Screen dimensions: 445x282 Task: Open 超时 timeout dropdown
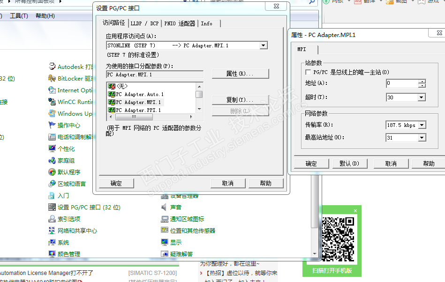point(422,97)
